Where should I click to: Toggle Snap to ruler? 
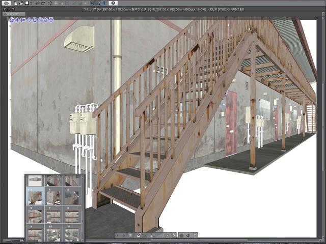coord(93,4)
